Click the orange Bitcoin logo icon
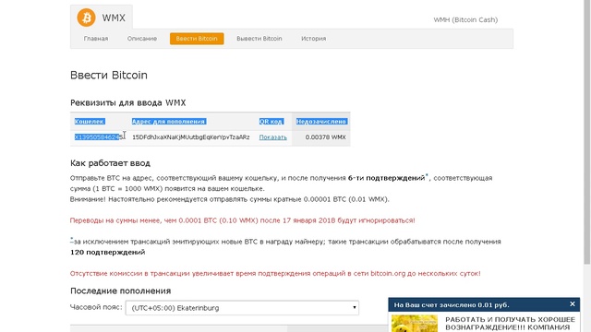This screenshot has width=591, height=332. coord(86,18)
